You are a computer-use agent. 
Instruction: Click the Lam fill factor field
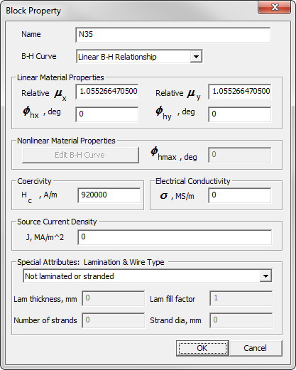pyautogui.click(x=241, y=298)
